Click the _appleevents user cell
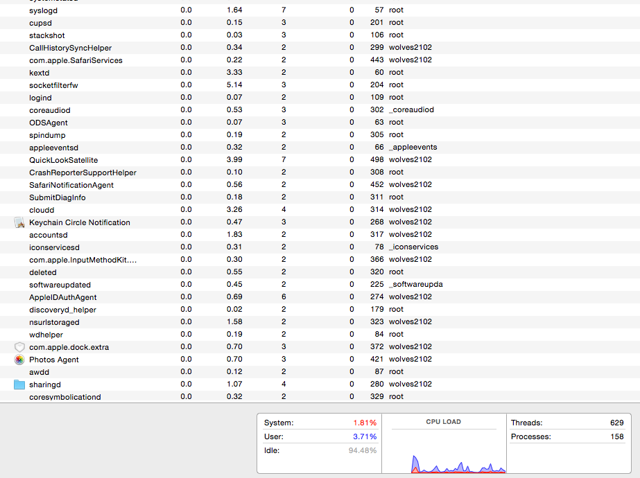Image resolution: width=640 pixels, height=478 pixels. (x=413, y=148)
